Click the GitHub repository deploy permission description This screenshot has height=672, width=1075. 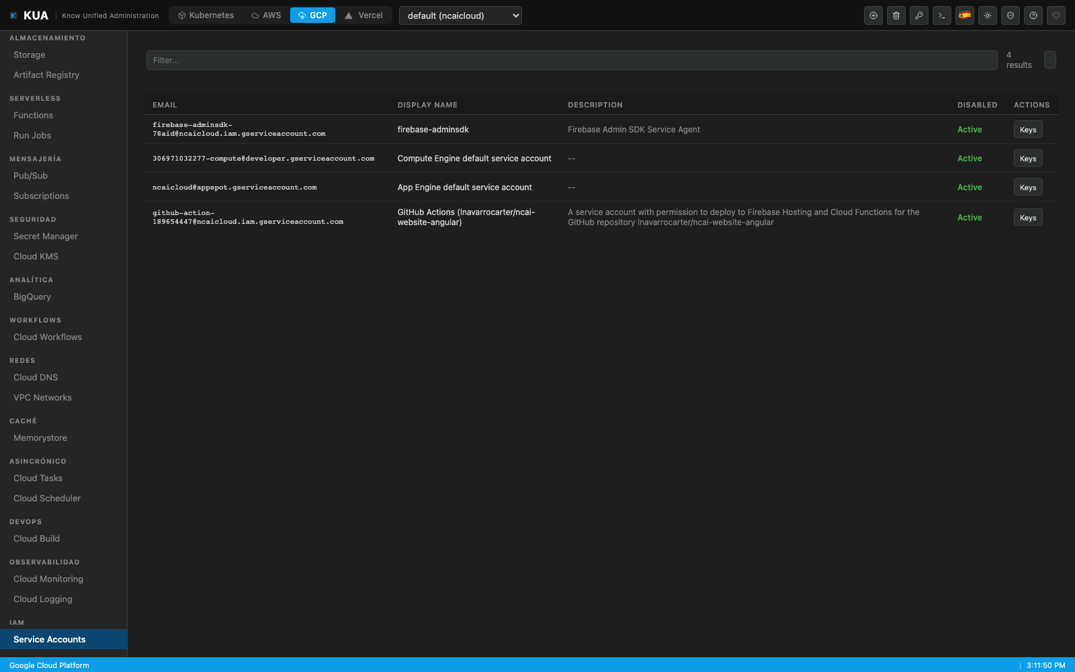[744, 217]
